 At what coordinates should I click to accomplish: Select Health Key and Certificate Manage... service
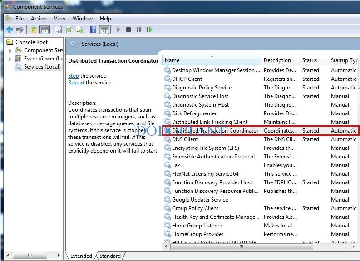tap(261, 217)
